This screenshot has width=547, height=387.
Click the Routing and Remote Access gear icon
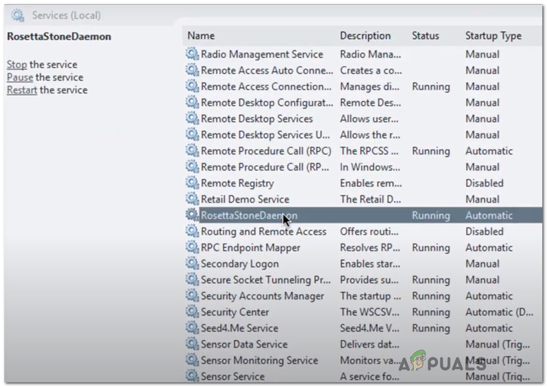click(192, 232)
